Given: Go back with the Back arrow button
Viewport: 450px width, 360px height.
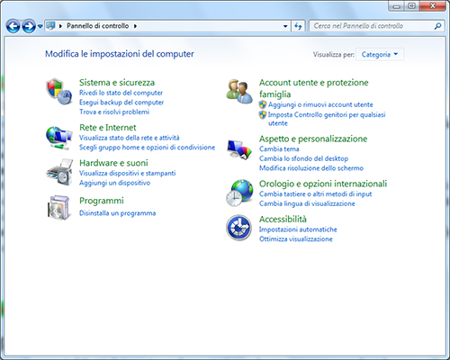Looking at the screenshot, I should 13,26.
